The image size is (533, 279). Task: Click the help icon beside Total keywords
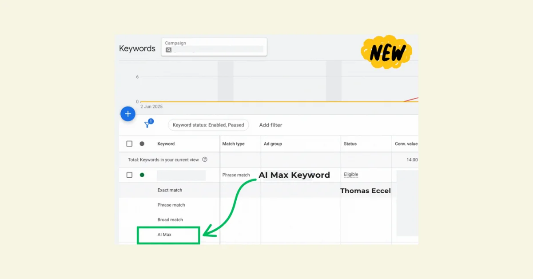point(205,159)
